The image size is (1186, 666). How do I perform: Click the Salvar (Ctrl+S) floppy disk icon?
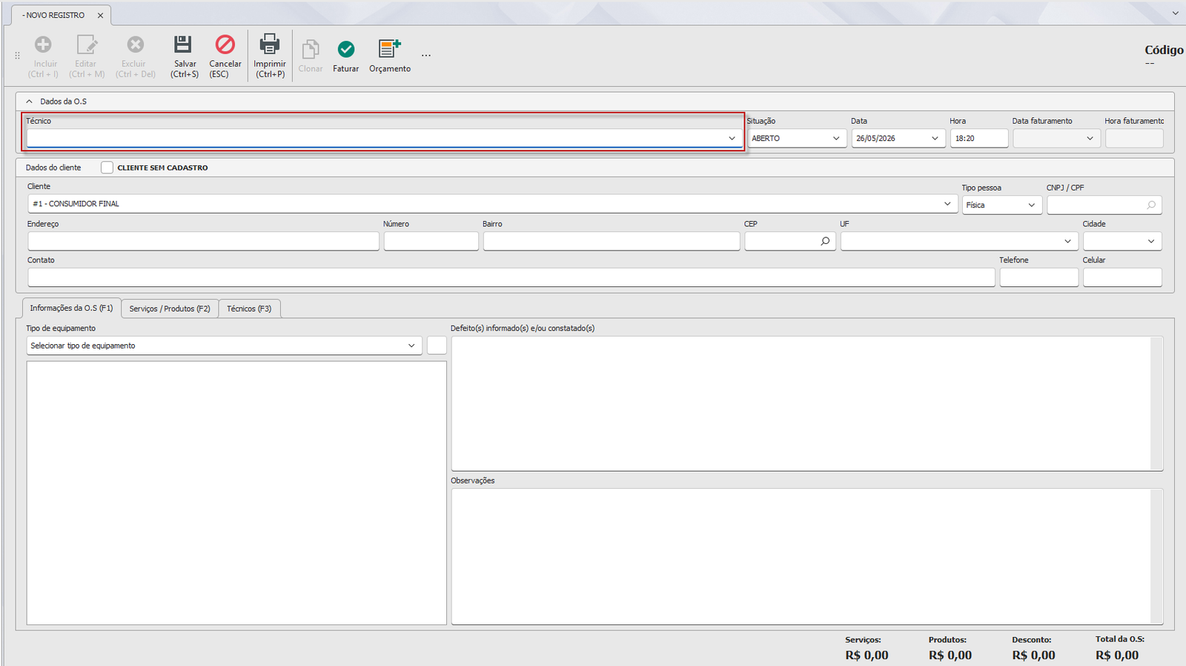coord(183,44)
